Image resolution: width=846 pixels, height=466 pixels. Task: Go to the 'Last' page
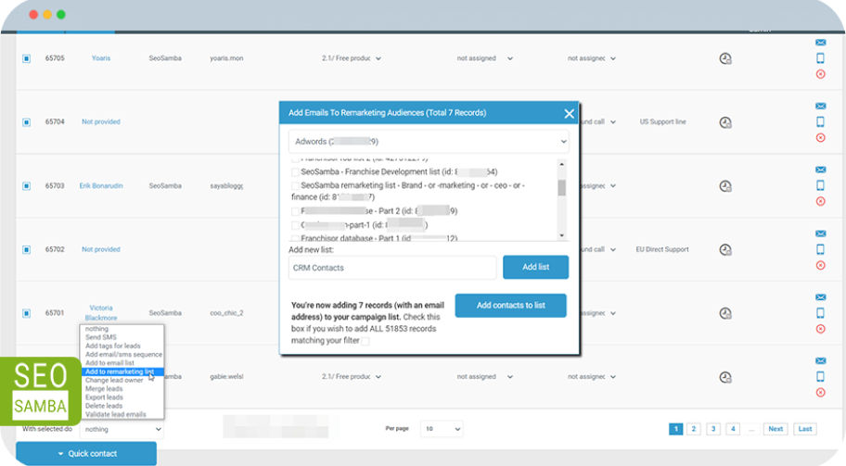click(805, 429)
